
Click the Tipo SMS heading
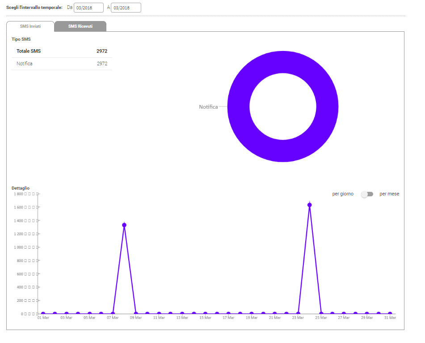click(x=21, y=39)
